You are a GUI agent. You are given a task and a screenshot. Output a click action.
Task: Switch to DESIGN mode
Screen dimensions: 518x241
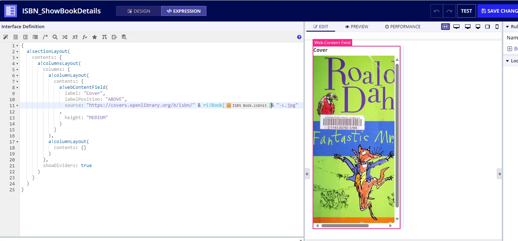(x=139, y=11)
